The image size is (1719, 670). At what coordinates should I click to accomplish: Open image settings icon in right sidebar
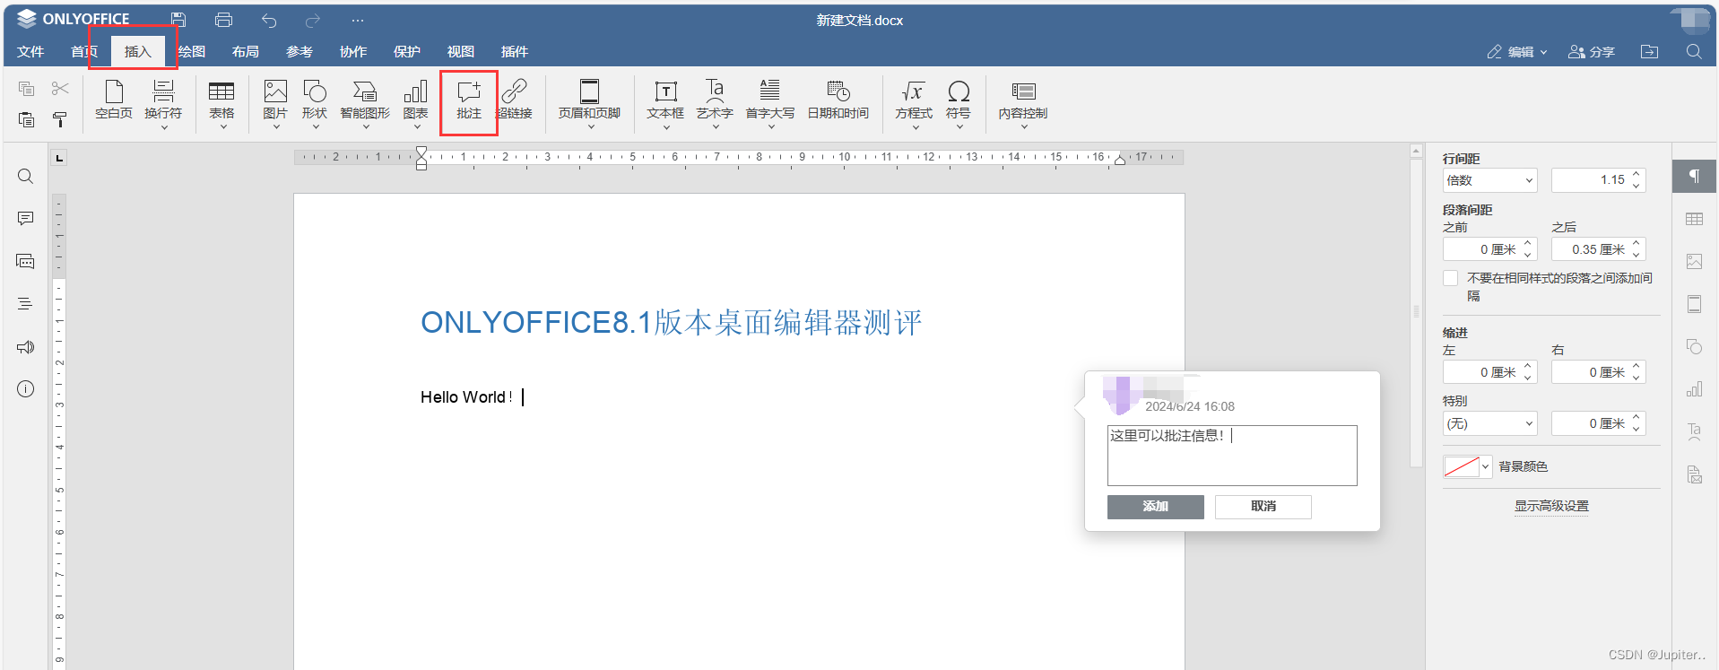(x=1694, y=261)
